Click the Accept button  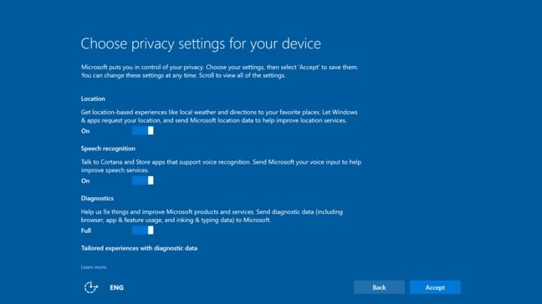coord(435,287)
